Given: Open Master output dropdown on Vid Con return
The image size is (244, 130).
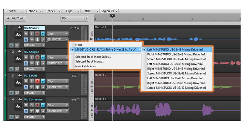Looking at the screenshot, I should [34, 117].
